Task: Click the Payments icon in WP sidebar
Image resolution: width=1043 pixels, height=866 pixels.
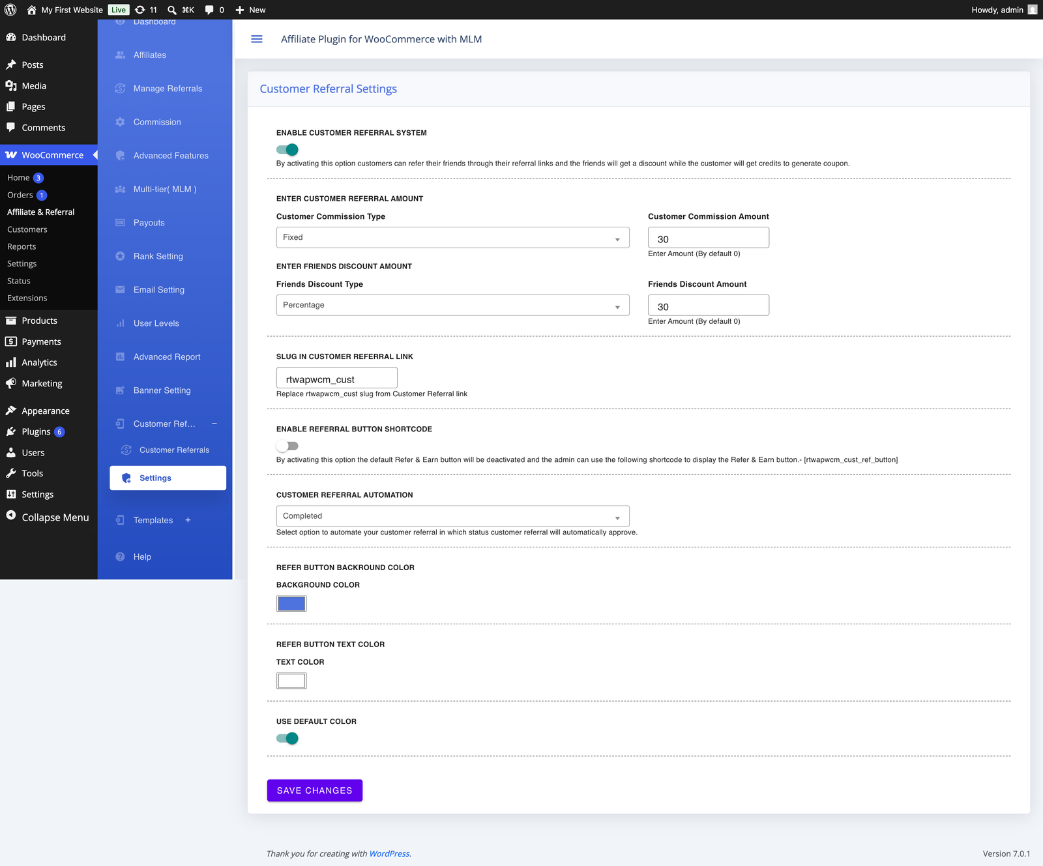Action: click(x=11, y=341)
